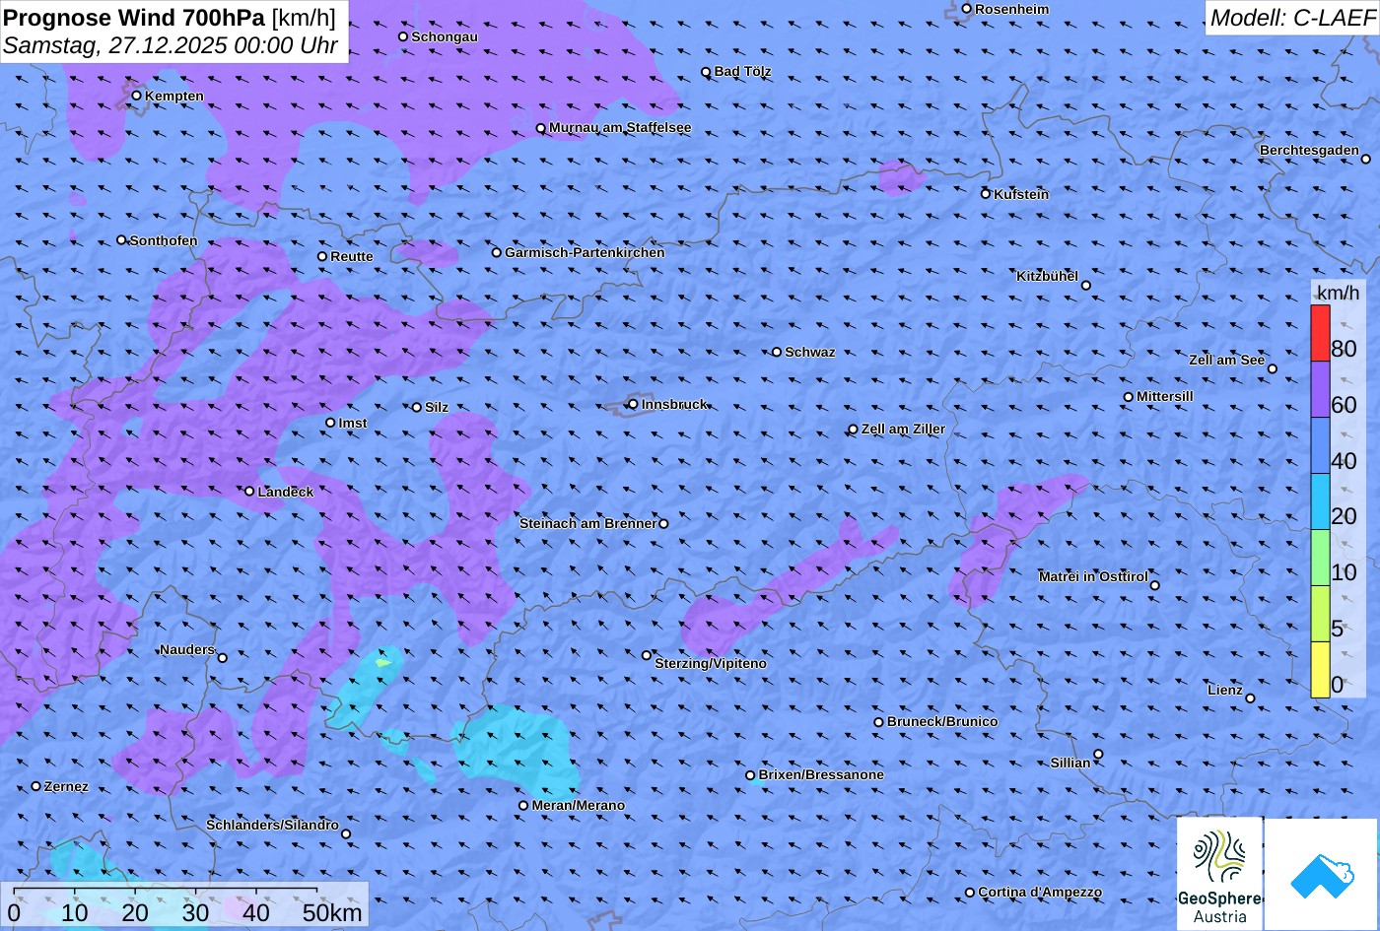Click the 'km/h' legend heading
Viewport: 1380px width, 931px height.
1338,293
